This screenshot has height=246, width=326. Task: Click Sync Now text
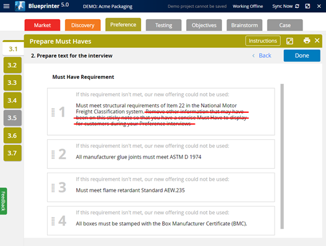tap(282, 6)
